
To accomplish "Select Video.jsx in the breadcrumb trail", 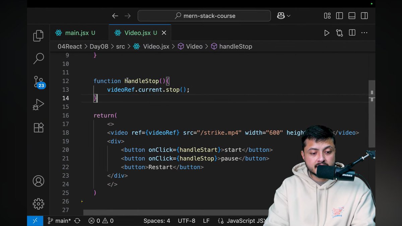I will pyautogui.click(x=156, y=46).
